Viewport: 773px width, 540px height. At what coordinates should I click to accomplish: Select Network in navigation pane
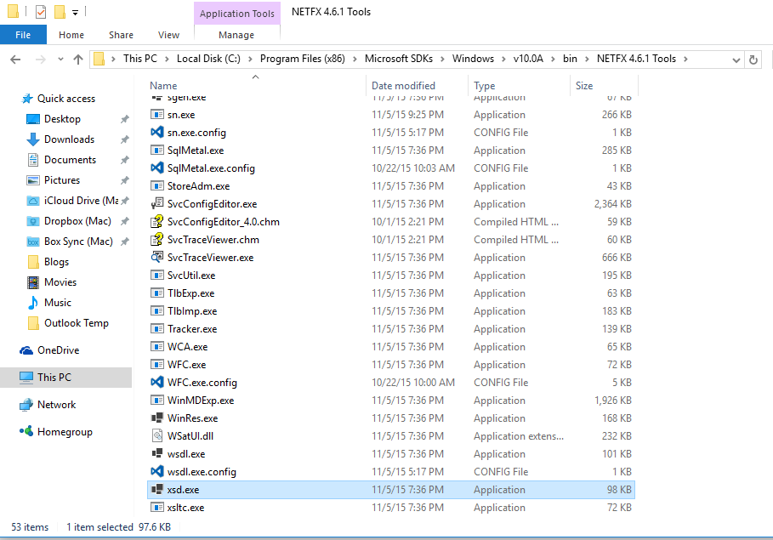(57, 405)
